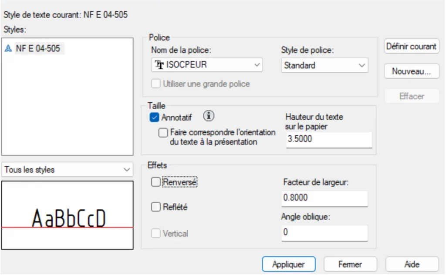This screenshot has height=275, width=446.
Task: Click the Définir courant button
Action: (411, 47)
